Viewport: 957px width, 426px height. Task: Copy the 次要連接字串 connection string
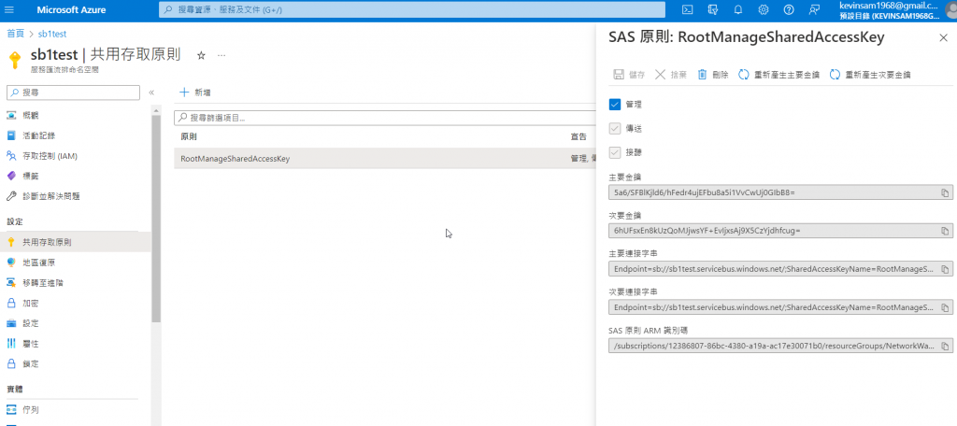944,307
